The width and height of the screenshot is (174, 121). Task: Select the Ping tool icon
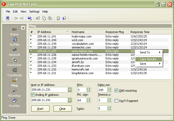(x=14, y=80)
